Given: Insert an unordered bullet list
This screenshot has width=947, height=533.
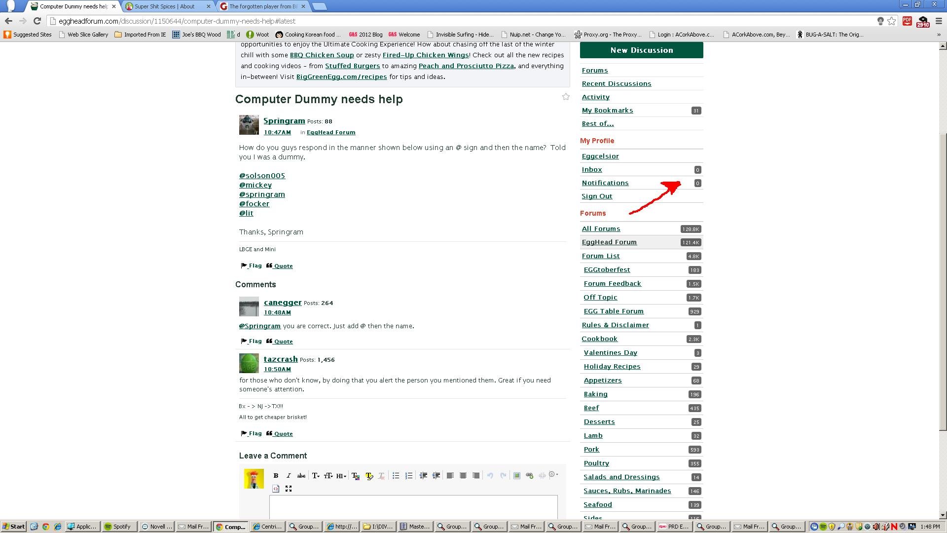Looking at the screenshot, I should (x=396, y=476).
